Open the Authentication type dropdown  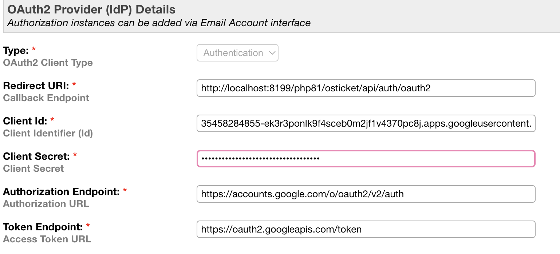pos(237,53)
